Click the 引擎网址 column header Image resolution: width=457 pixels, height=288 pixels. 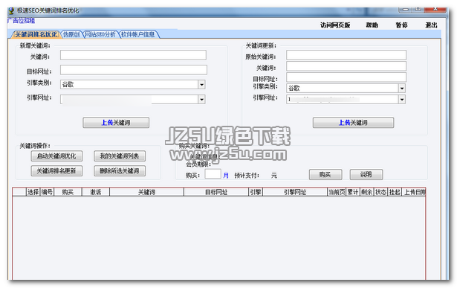(295, 192)
